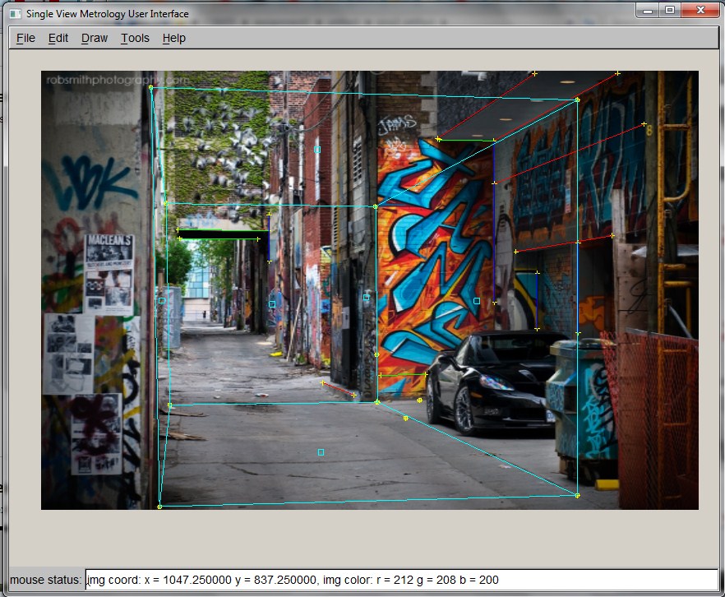
Task: Click the 'mouse status:' label
Action: pyautogui.click(x=45, y=580)
